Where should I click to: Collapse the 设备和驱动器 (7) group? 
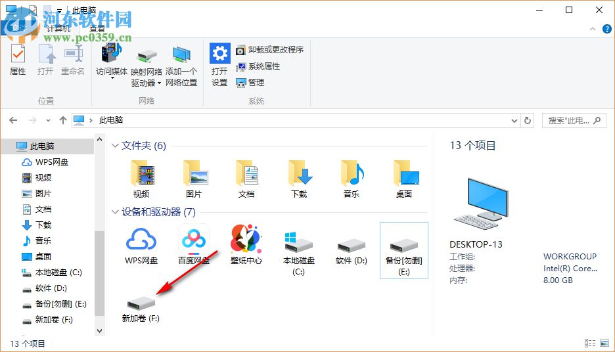pos(115,212)
